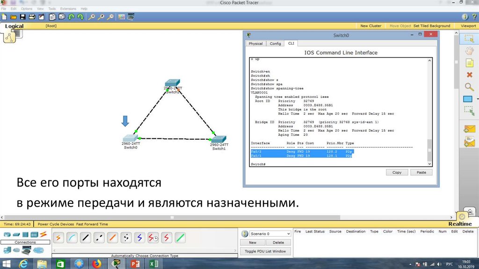This screenshot has width=479, height=269.
Task: Pick copper cross-over dashed cable
Action: pos(99,238)
